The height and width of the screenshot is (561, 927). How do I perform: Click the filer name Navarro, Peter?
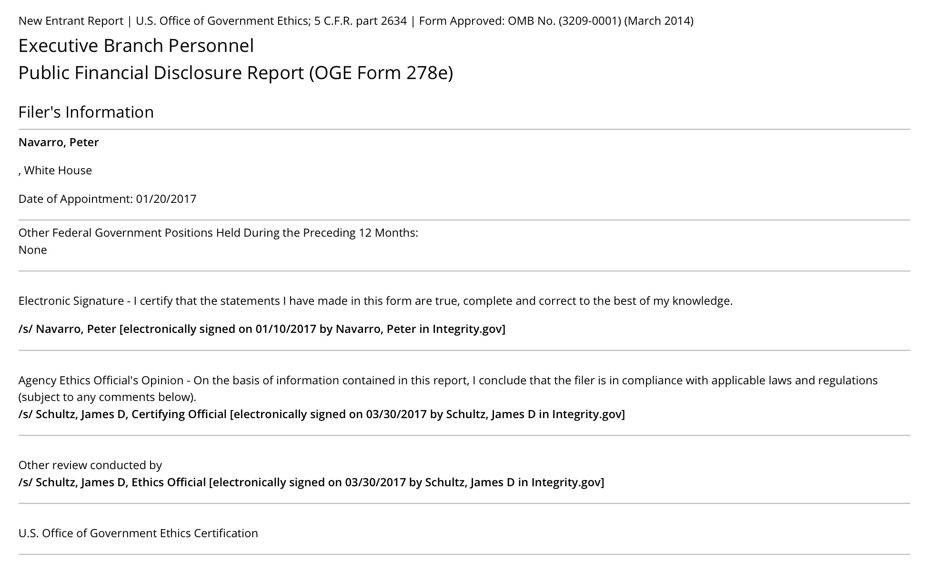coord(59,142)
